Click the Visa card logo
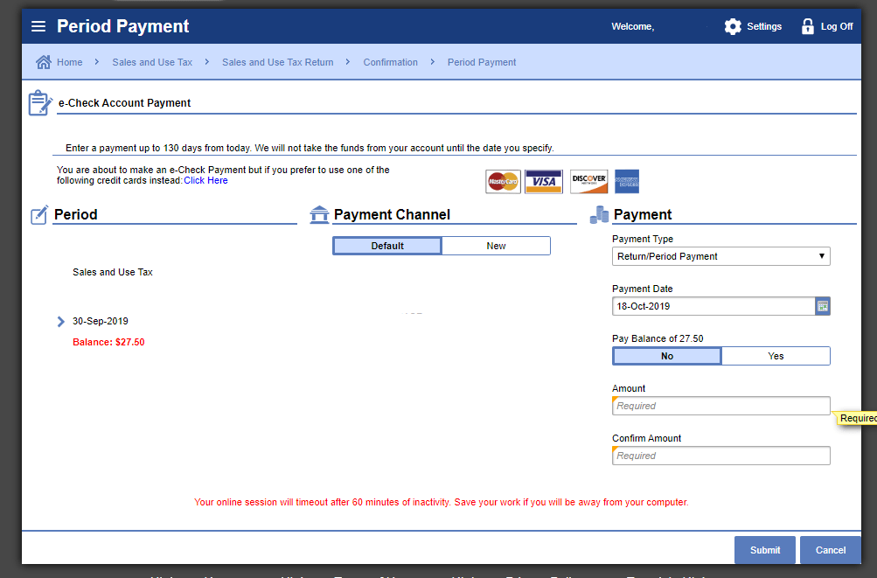The image size is (877, 578). pos(544,182)
